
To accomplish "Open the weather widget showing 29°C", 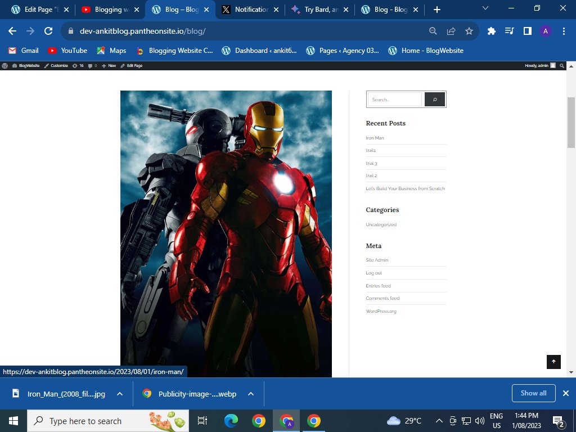I will (x=404, y=421).
